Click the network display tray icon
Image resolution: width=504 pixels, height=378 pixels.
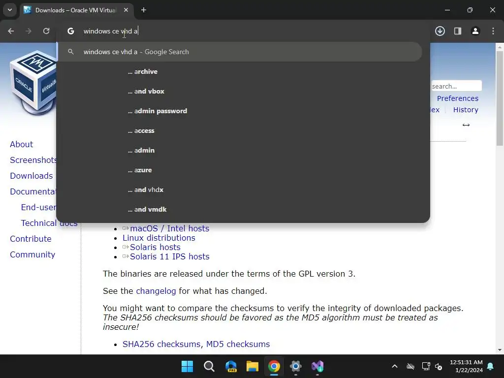(x=426, y=366)
